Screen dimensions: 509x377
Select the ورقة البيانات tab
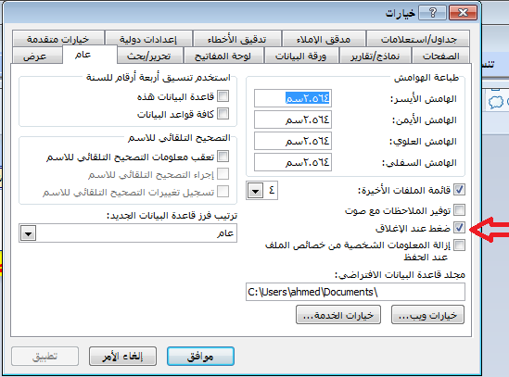(301, 57)
